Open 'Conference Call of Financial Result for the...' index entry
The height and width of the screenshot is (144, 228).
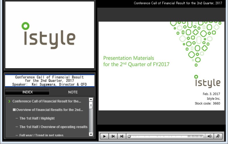tap(47, 101)
